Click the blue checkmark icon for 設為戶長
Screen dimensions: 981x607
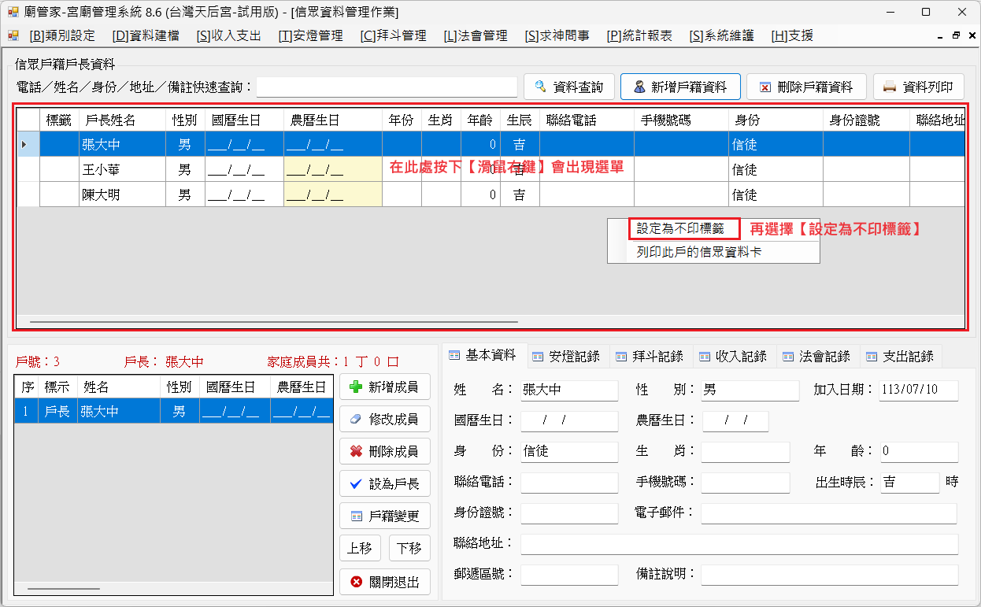click(356, 484)
